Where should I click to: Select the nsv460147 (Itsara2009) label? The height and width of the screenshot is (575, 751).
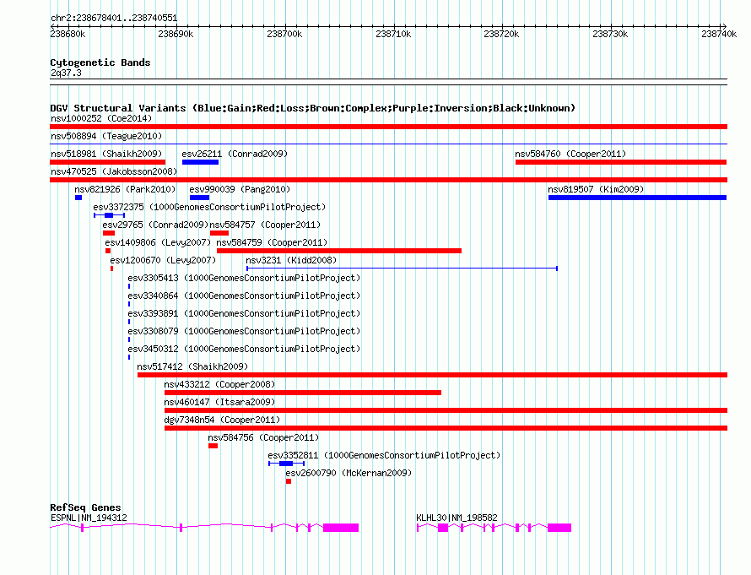pos(220,402)
